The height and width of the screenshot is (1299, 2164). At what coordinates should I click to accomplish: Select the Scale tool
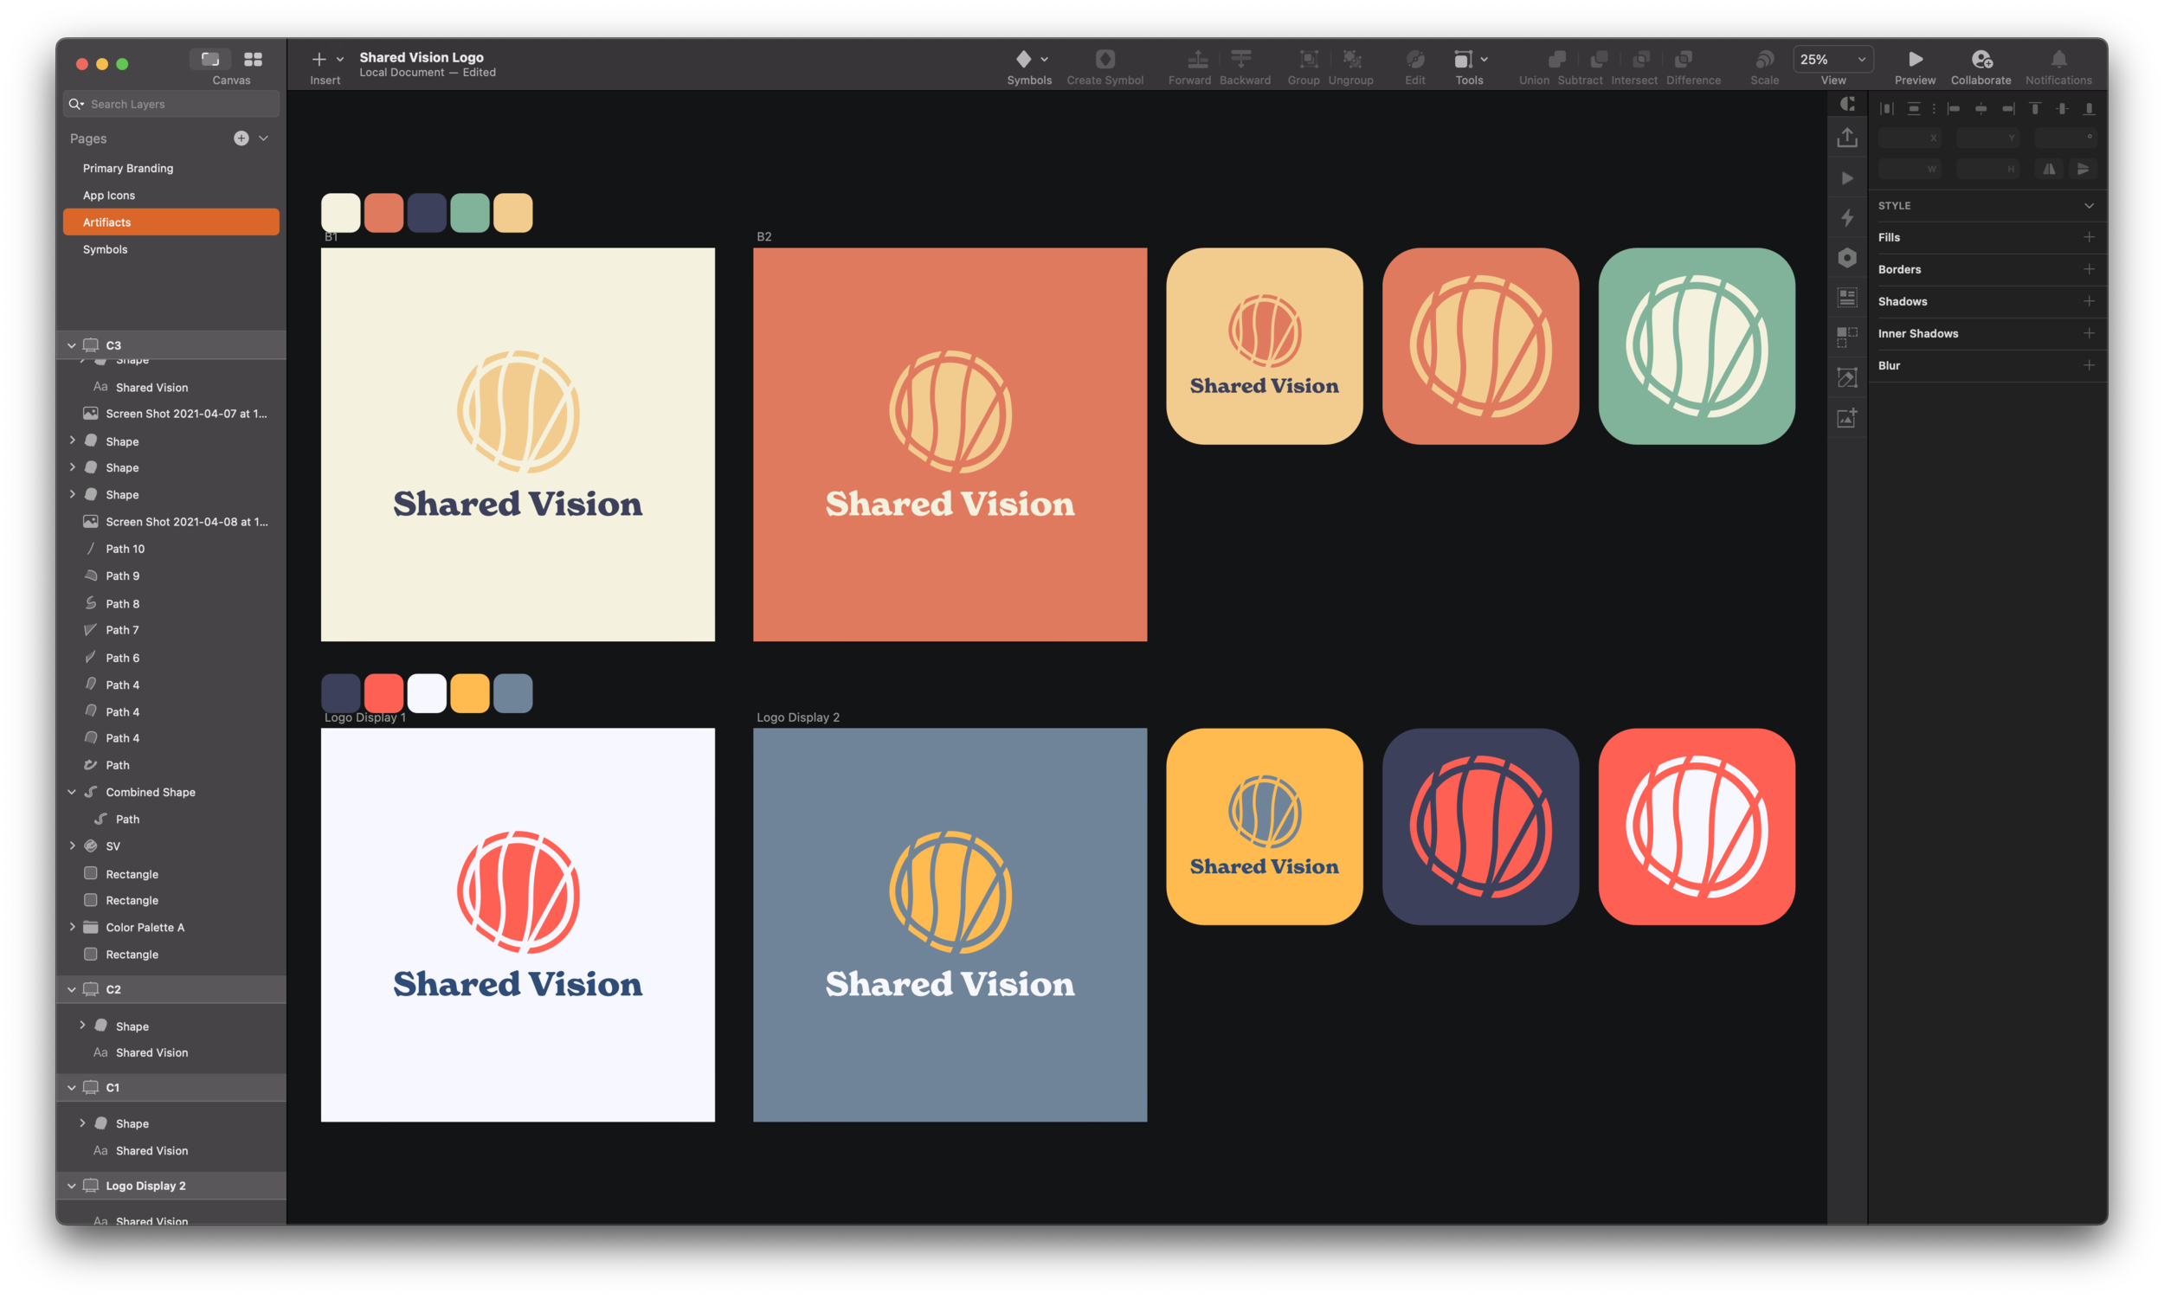[1764, 59]
